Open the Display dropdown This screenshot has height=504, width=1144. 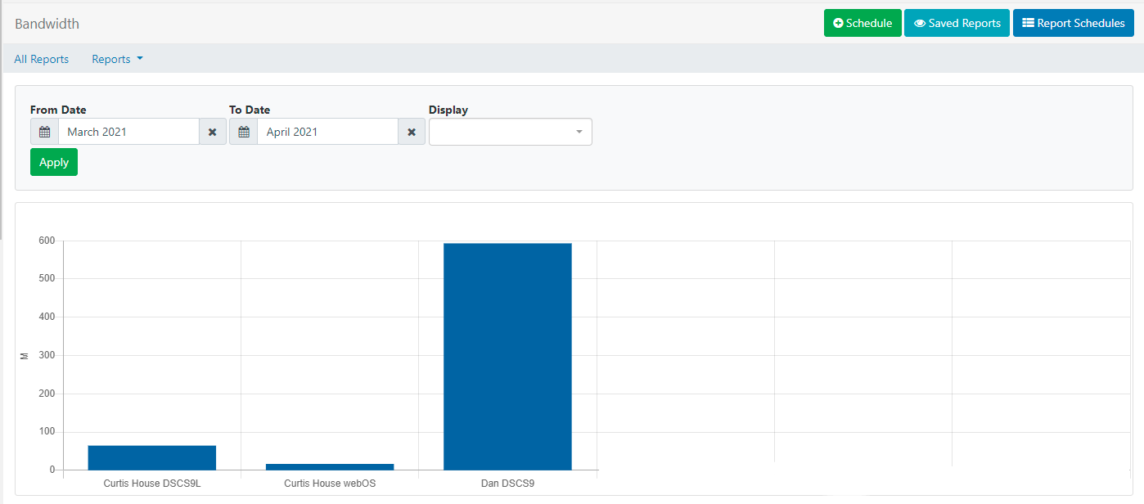(502, 132)
